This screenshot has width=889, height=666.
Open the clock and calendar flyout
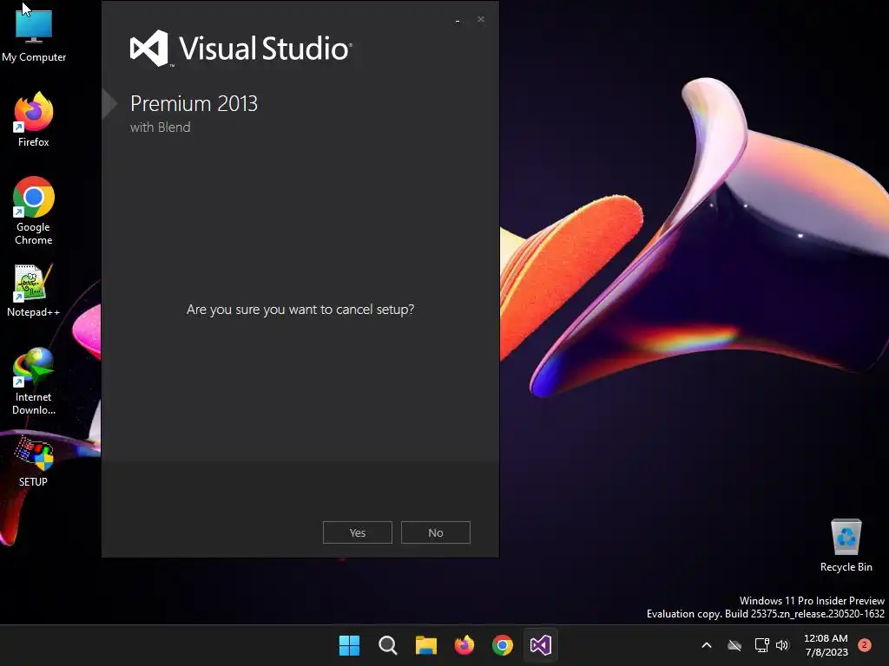pos(826,645)
